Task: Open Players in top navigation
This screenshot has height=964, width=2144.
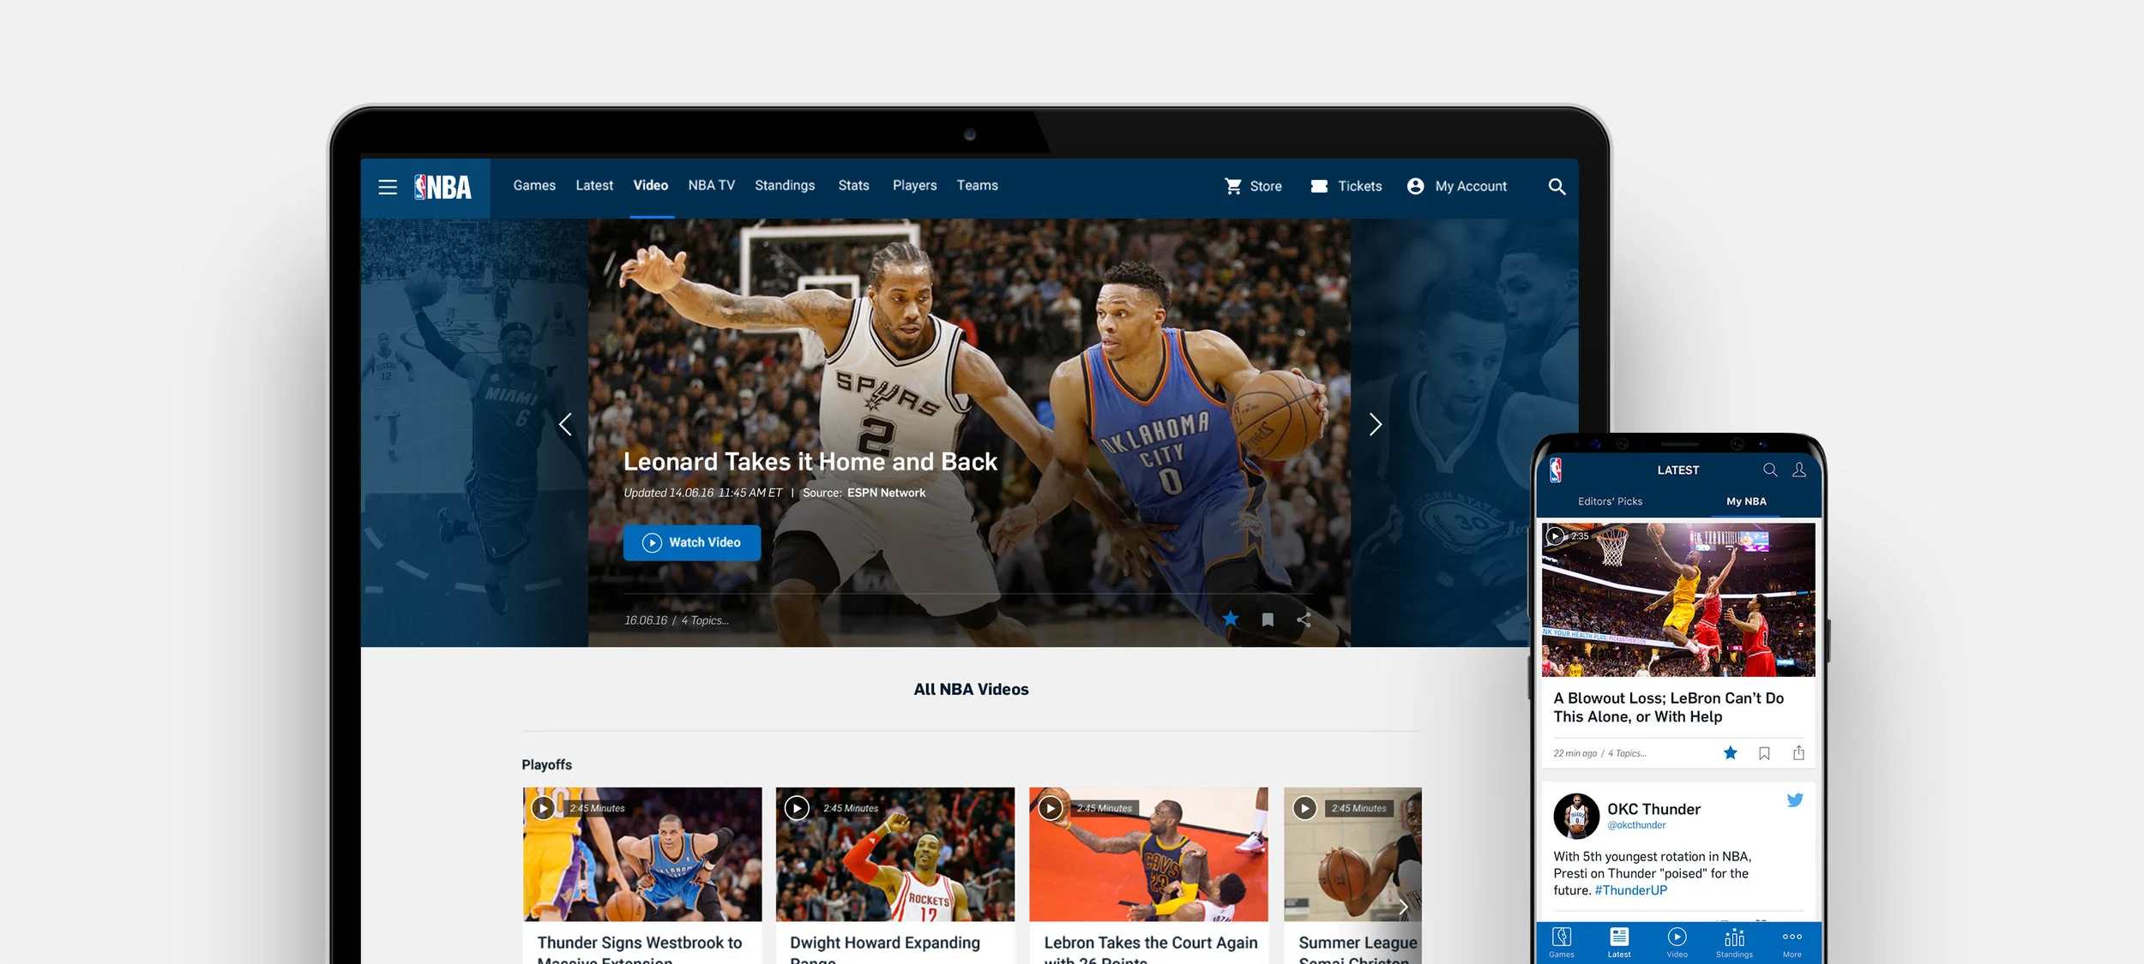Action: pyautogui.click(x=914, y=185)
